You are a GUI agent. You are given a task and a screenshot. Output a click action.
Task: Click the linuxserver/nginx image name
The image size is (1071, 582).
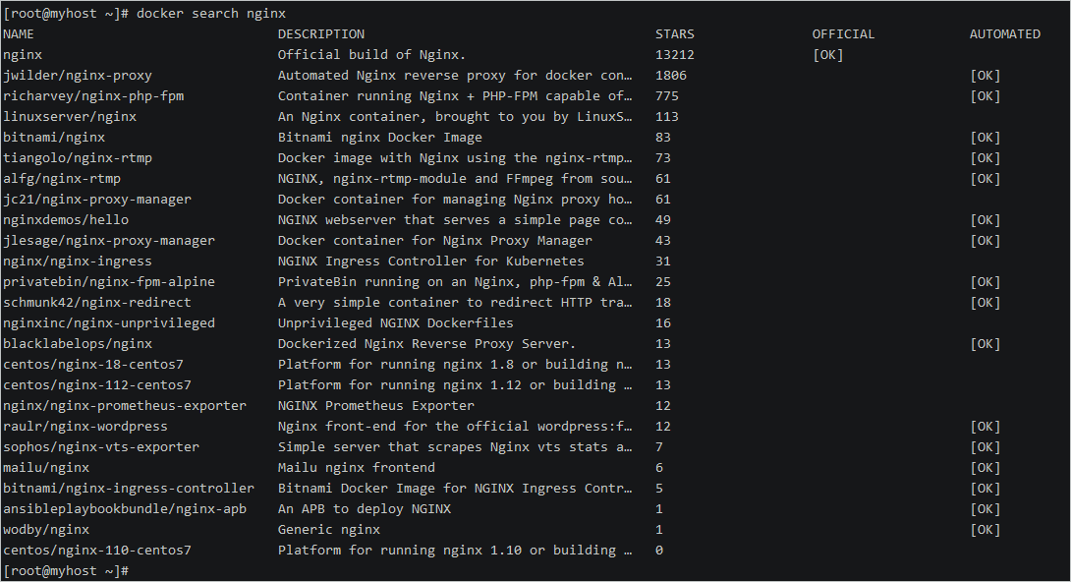click(x=70, y=117)
